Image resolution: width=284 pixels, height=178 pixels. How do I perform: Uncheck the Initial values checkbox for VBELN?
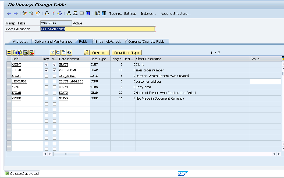(x=54, y=70)
